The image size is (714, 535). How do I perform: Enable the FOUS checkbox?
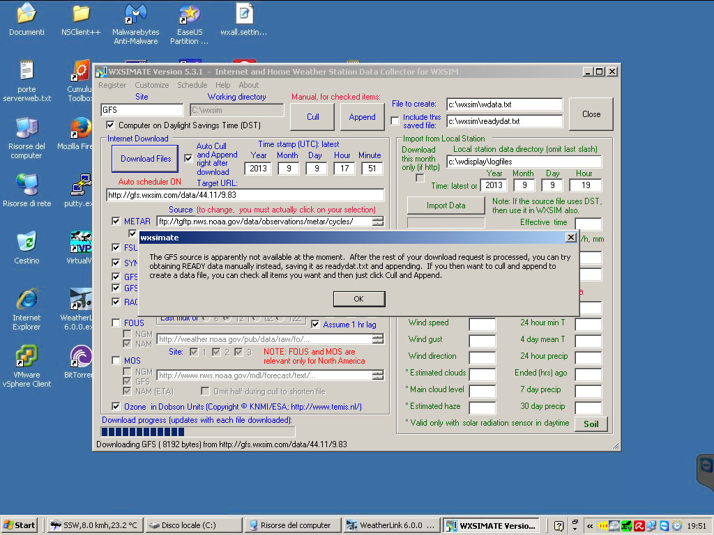116,323
